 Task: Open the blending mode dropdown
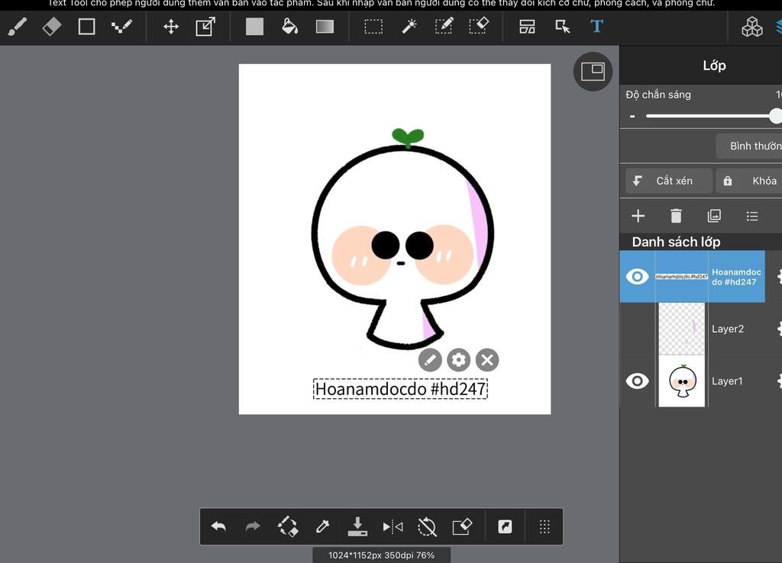pos(749,146)
